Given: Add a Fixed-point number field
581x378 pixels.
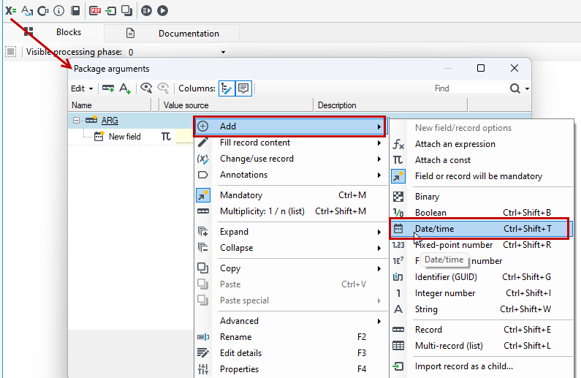Looking at the screenshot, I should [482, 245].
